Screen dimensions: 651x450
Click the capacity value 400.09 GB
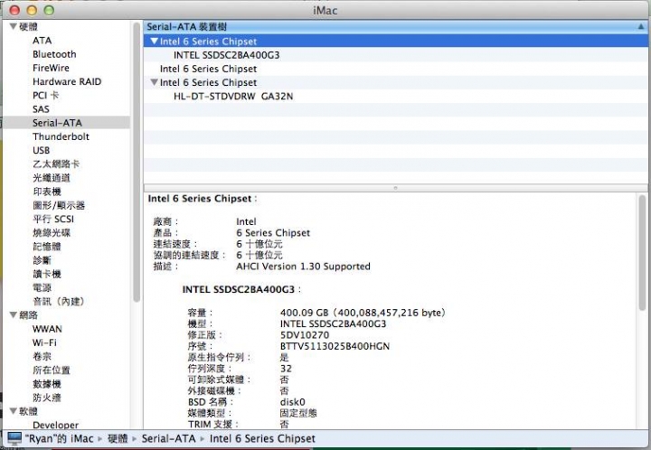click(305, 313)
